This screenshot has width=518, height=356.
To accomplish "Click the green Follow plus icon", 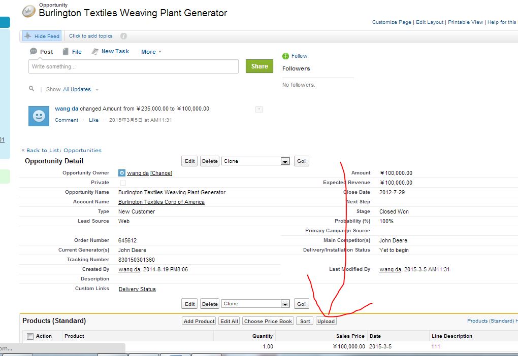I will [285, 56].
